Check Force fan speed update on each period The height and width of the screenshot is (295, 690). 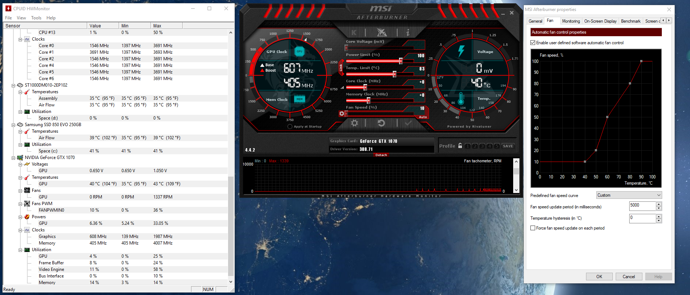click(x=533, y=228)
